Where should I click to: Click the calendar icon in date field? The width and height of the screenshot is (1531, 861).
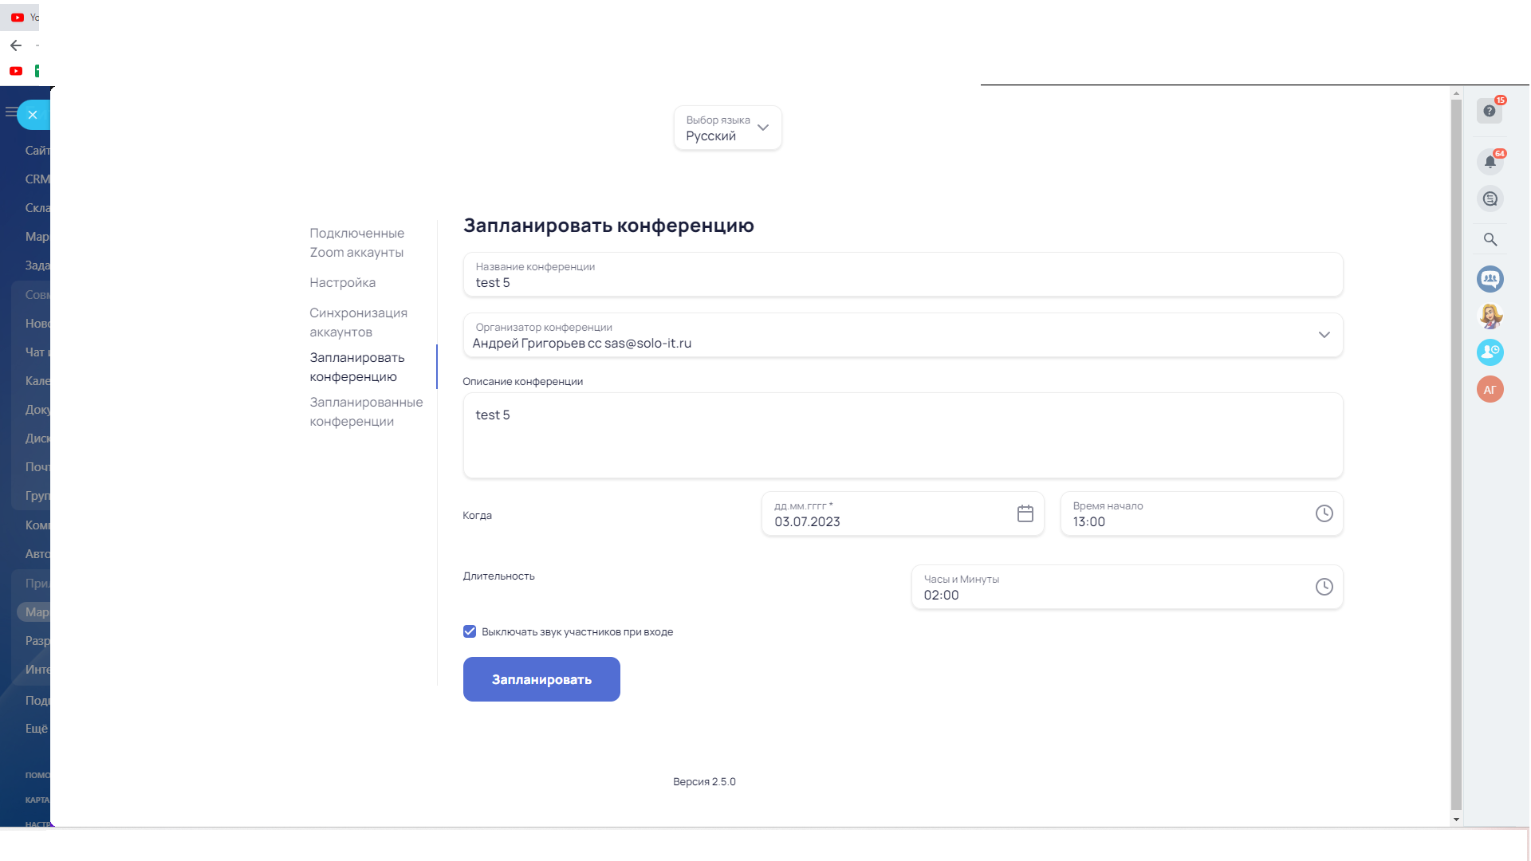pyautogui.click(x=1025, y=514)
